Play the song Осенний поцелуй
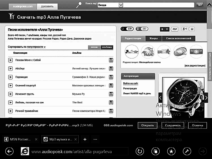212x159 pixels. click(10, 85)
